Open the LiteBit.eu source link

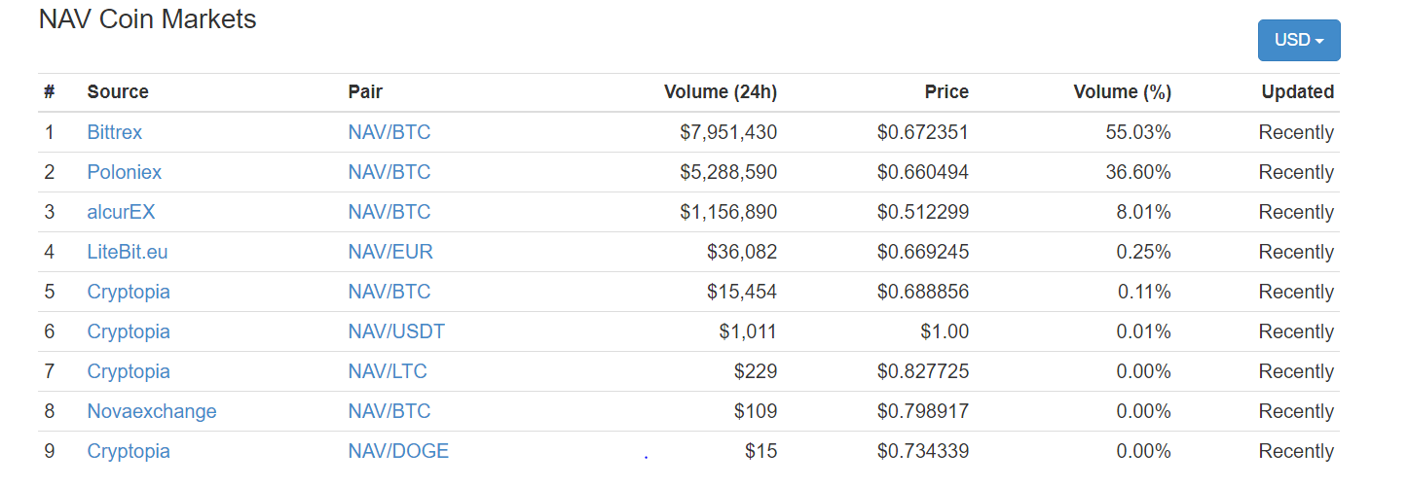click(128, 252)
